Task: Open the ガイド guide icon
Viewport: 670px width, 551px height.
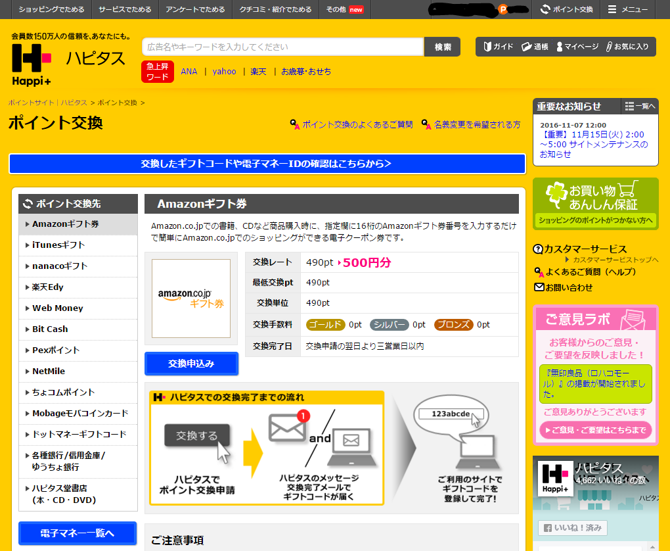Action: pos(498,47)
